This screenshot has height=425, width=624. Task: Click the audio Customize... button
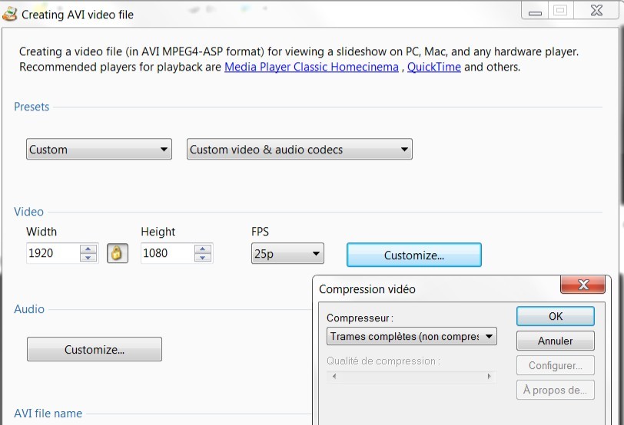tap(95, 349)
